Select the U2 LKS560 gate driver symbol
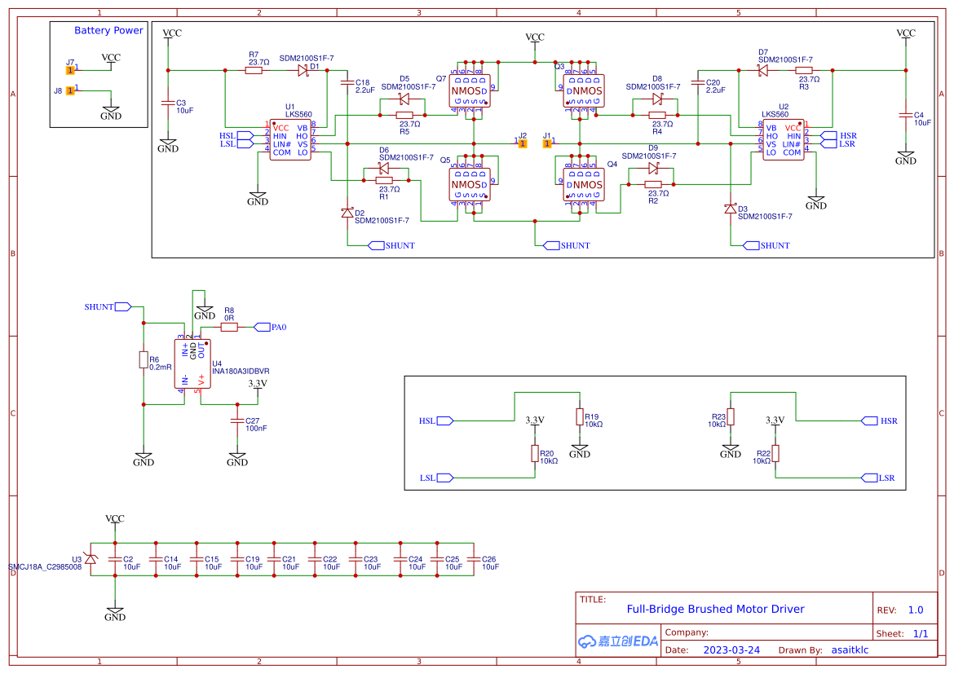The height and width of the screenshot is (674, 954). (784, 139)
